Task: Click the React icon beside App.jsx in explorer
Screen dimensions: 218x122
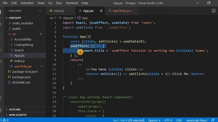Action: (11, 56)
